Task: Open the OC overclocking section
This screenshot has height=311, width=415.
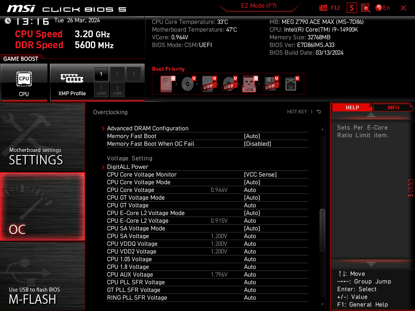Action: [x=42, y=207]
